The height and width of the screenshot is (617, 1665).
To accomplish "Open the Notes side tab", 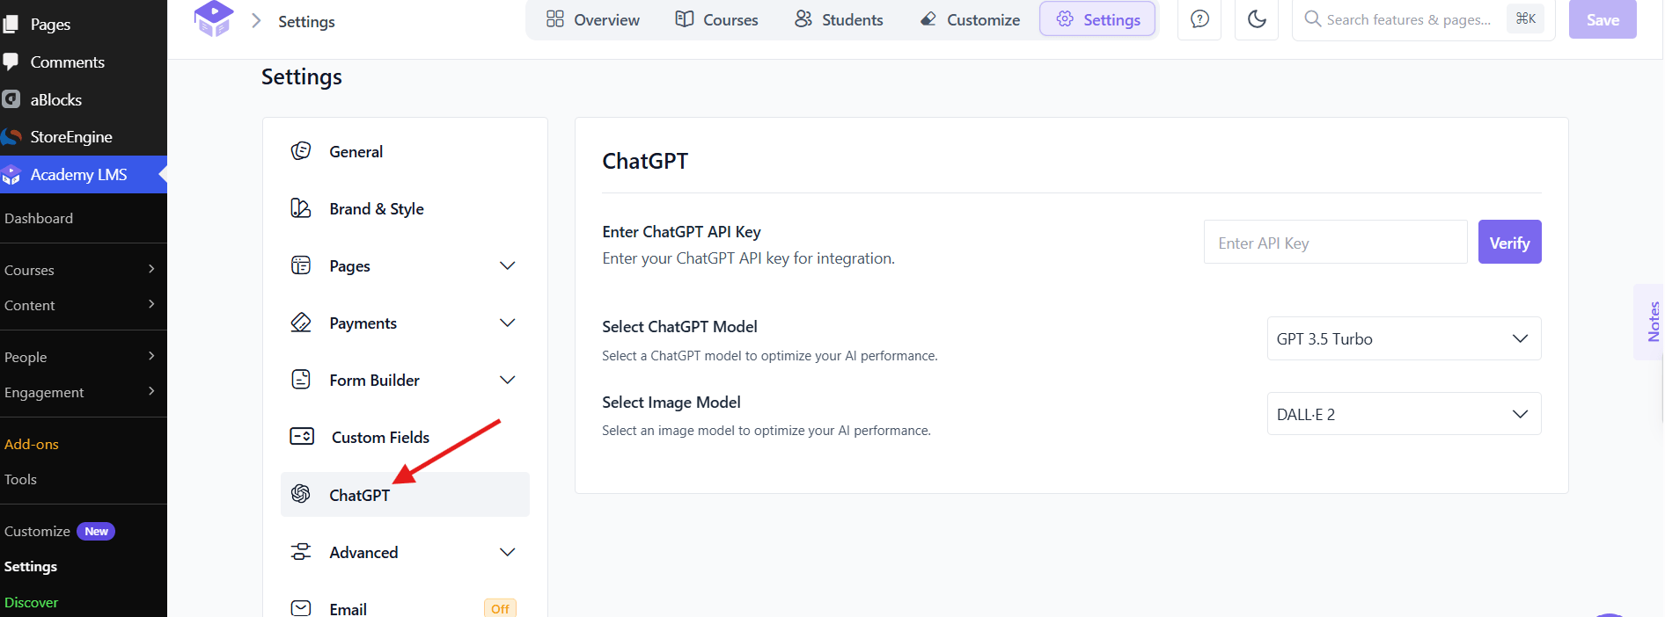I will coord(1650,322).
